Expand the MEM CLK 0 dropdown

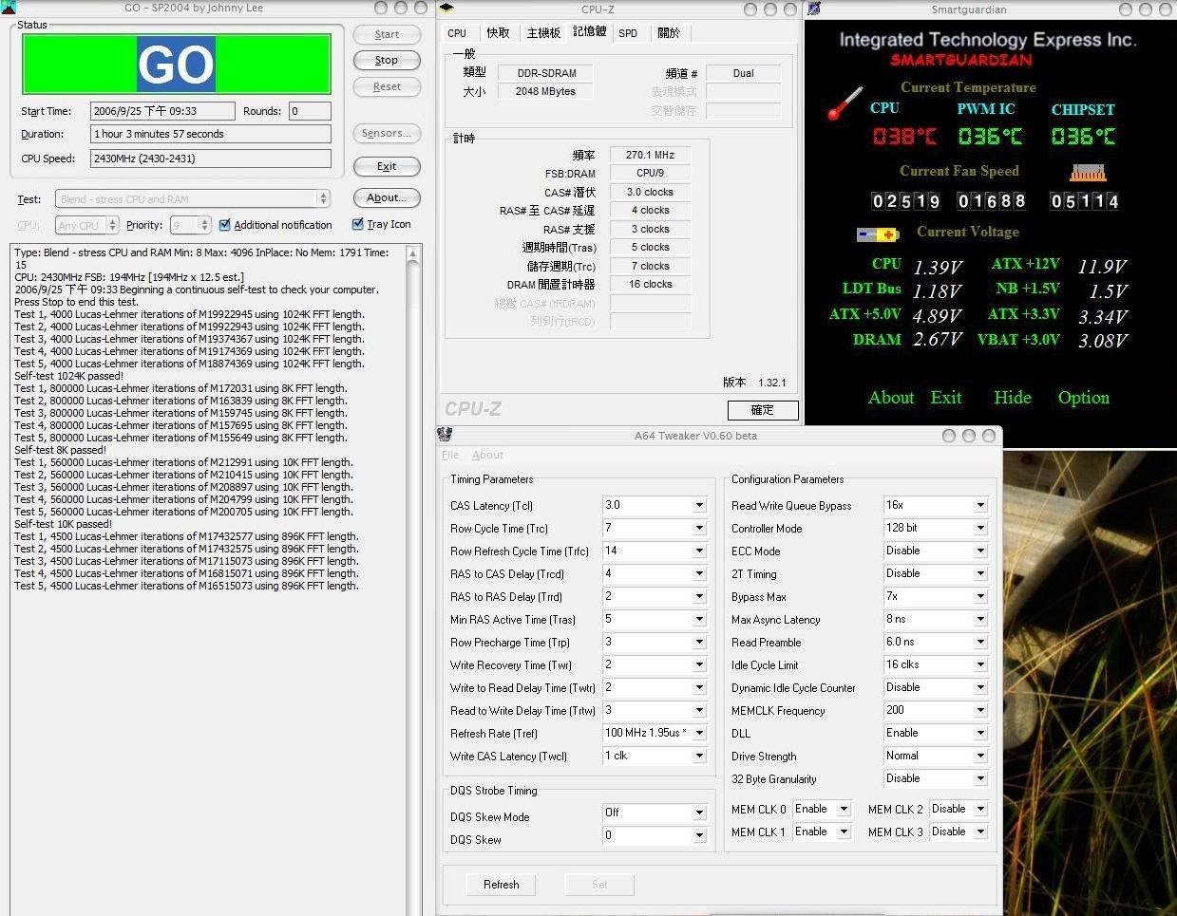[844, 809]
